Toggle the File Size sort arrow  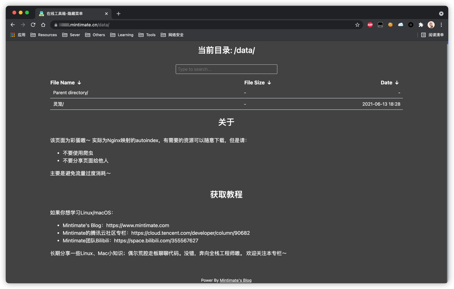pos(269,83)
